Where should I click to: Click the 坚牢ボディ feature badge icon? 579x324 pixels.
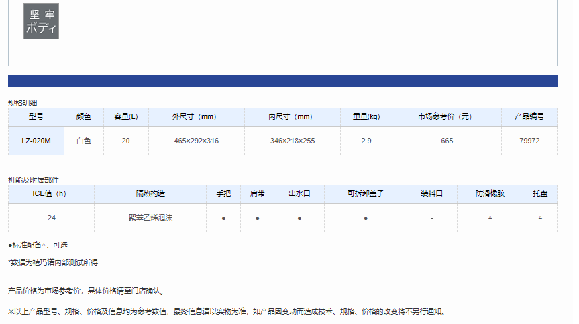coord(41,21)
